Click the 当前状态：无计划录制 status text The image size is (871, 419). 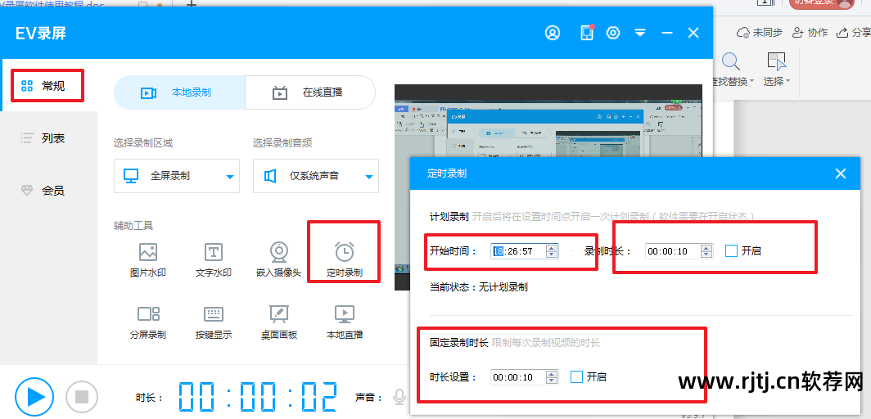coord(479,287)
